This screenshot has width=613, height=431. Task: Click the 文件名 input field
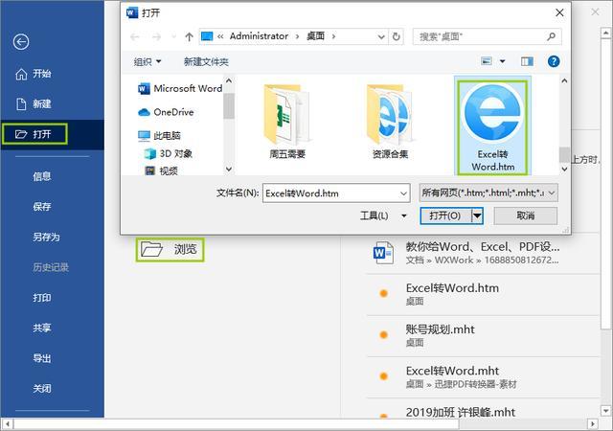click(336, 193)
